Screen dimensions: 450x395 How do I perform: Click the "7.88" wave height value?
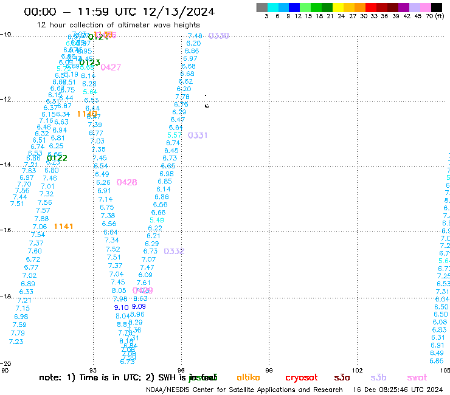[x=41, y=219]
